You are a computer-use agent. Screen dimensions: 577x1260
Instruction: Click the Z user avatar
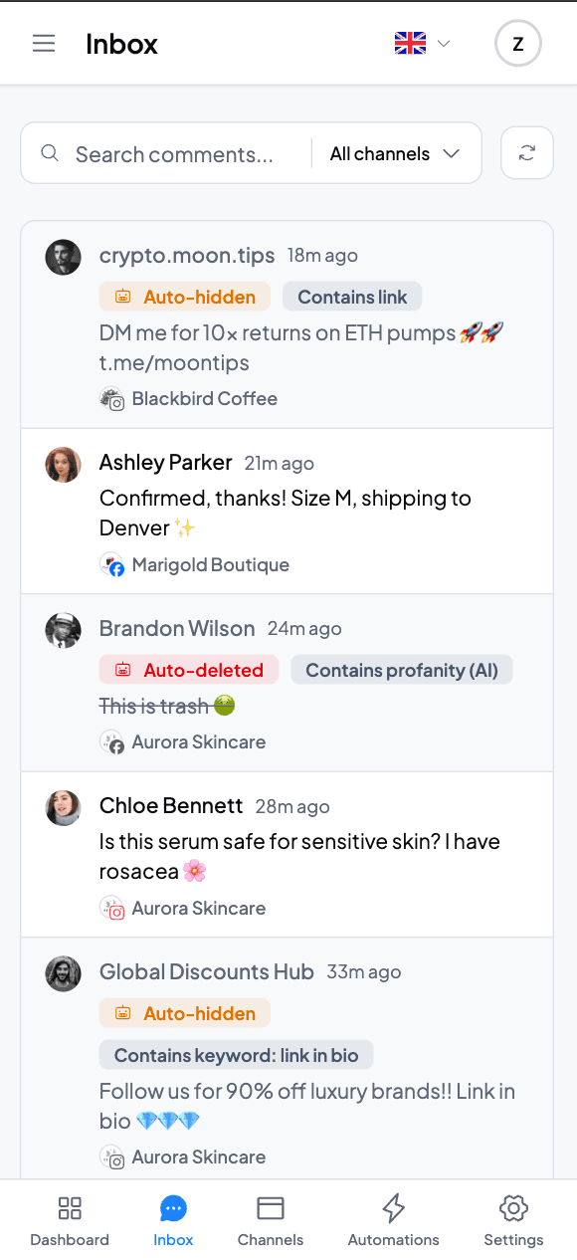[517, 44]
